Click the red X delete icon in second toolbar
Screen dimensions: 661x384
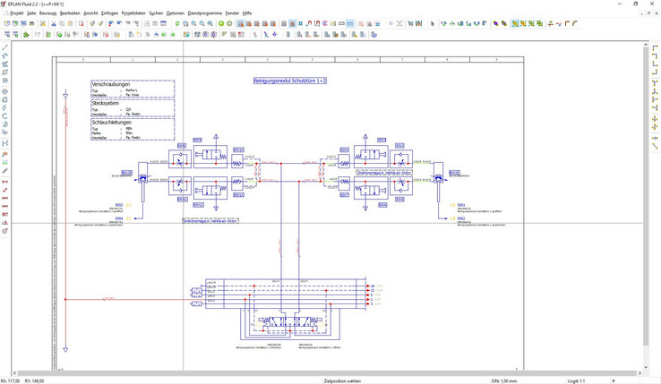point(106,35)
